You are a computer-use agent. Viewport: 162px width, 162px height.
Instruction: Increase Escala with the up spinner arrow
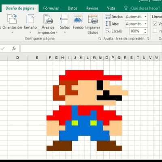145,30
